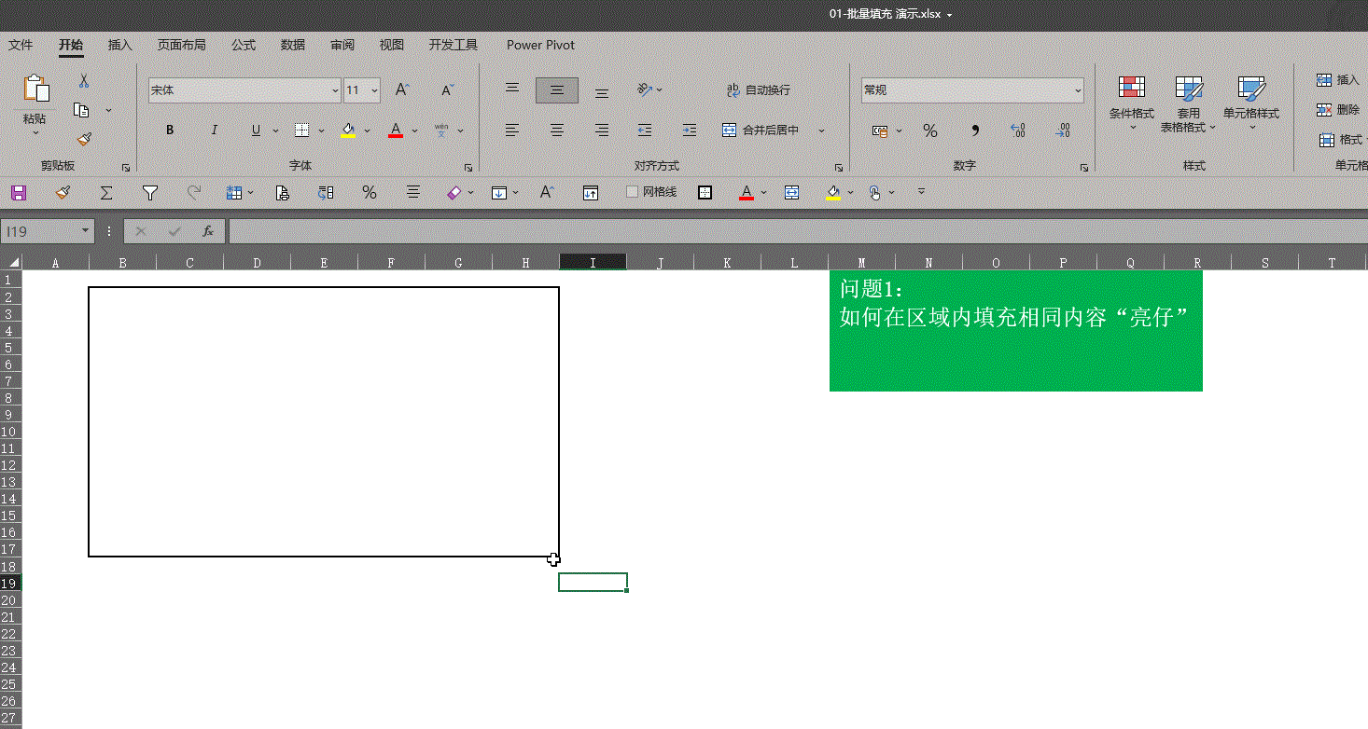Click the 条件格式 button
1368x729 pixels.
coord(1132,101)
